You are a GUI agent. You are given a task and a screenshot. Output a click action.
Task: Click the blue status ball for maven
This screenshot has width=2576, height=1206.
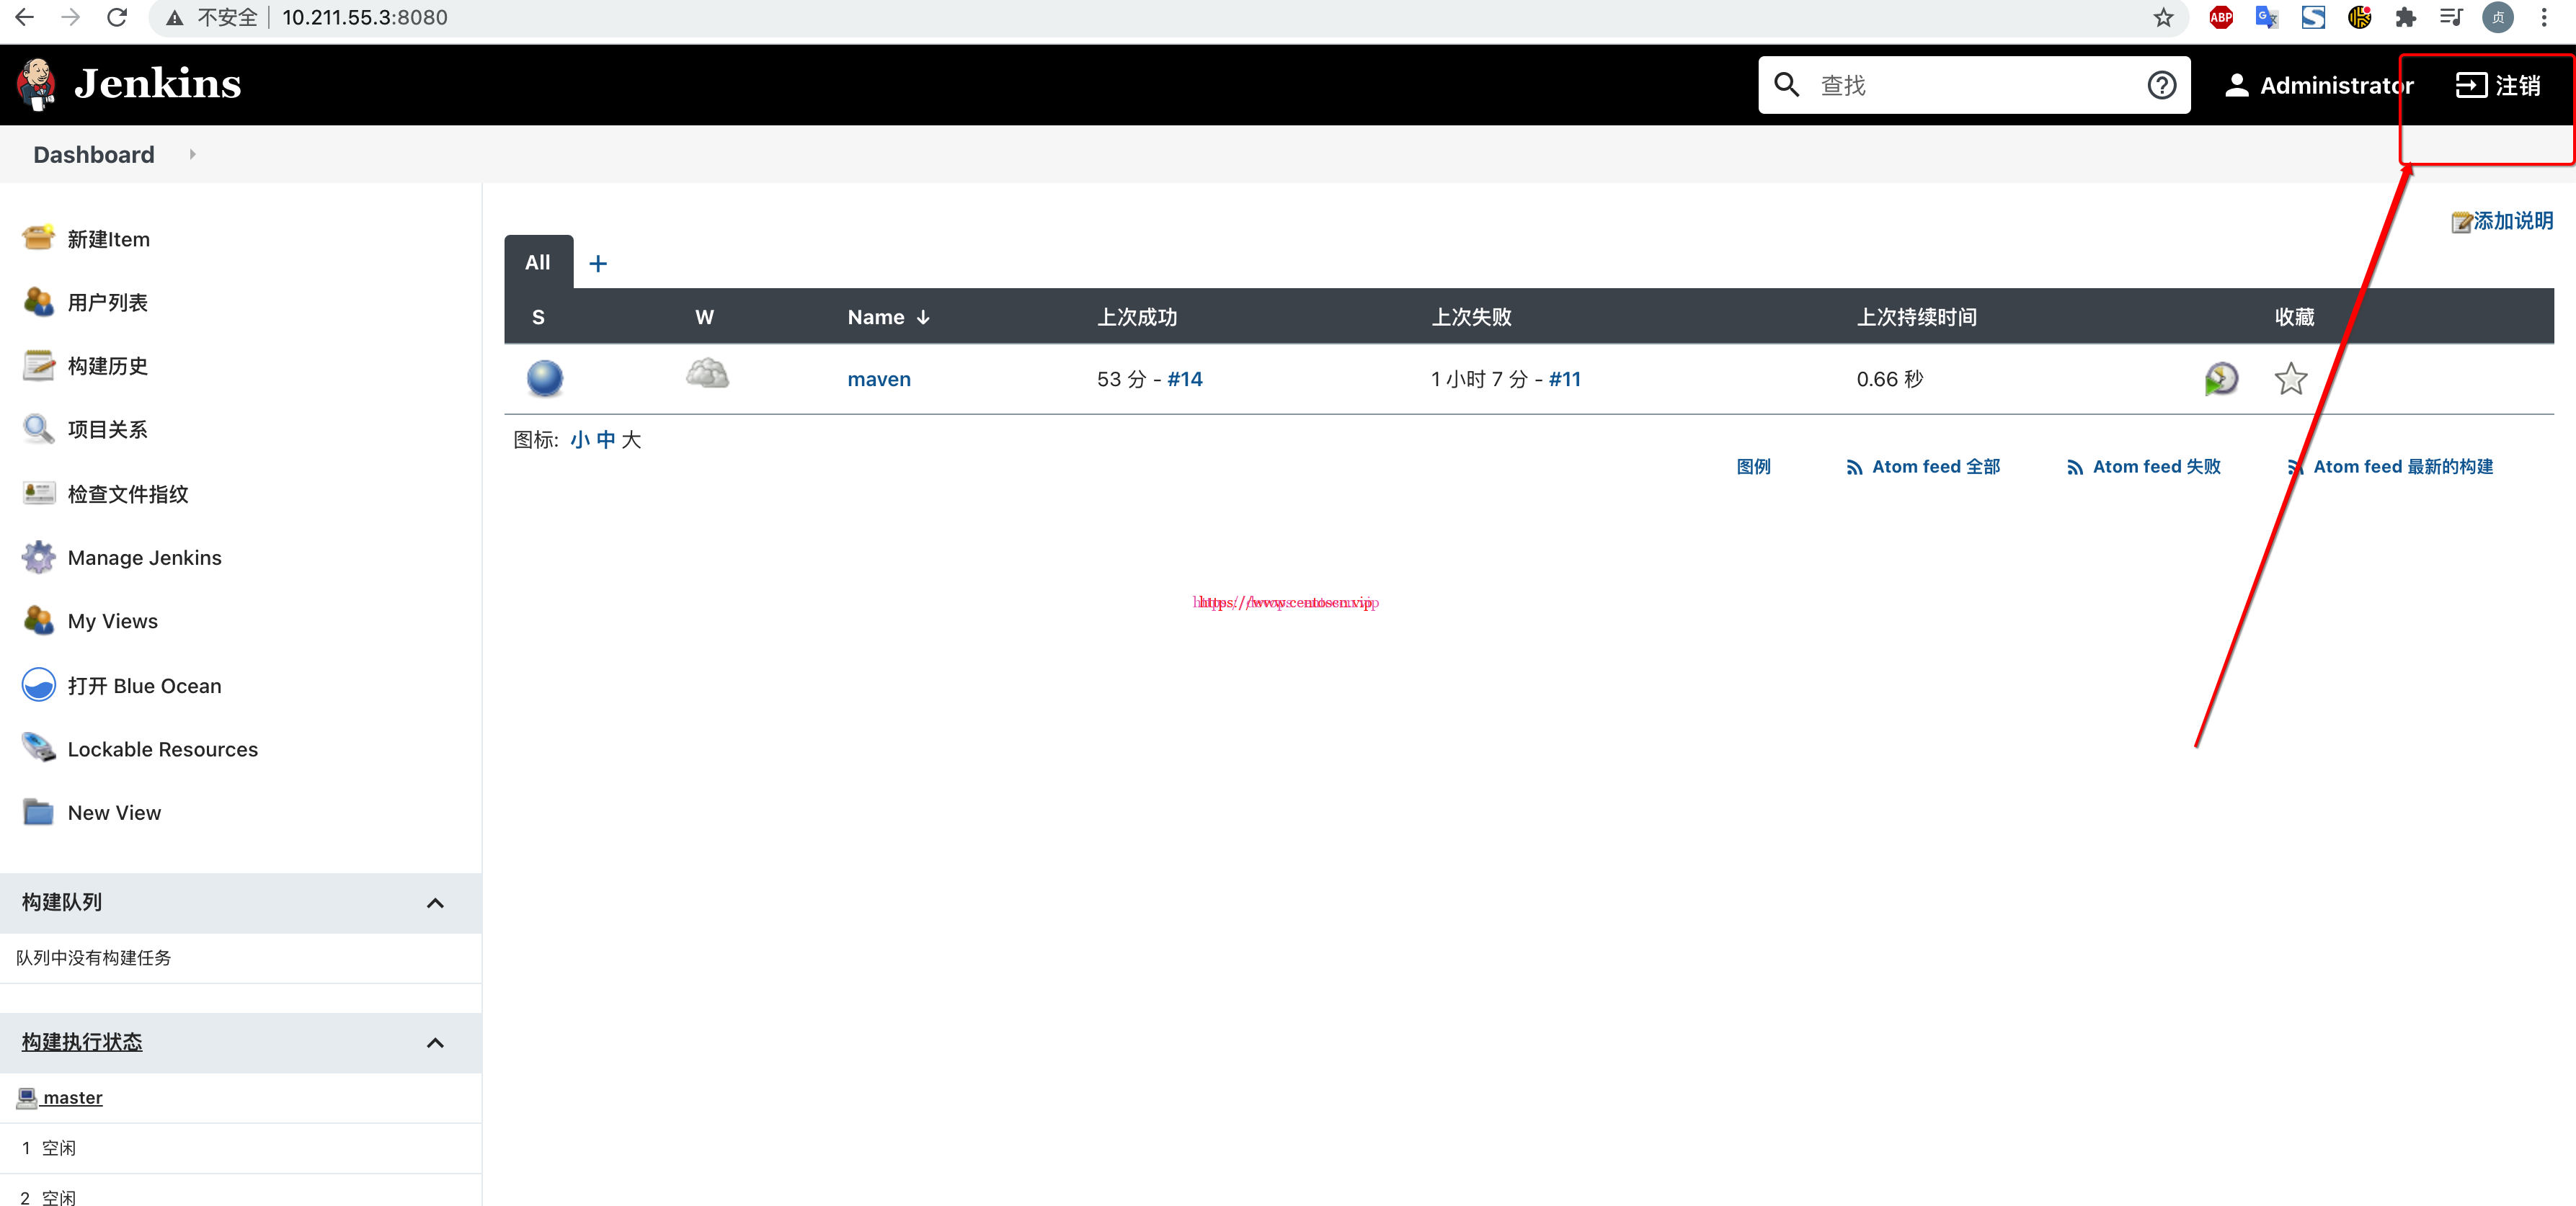pos(544,379)
